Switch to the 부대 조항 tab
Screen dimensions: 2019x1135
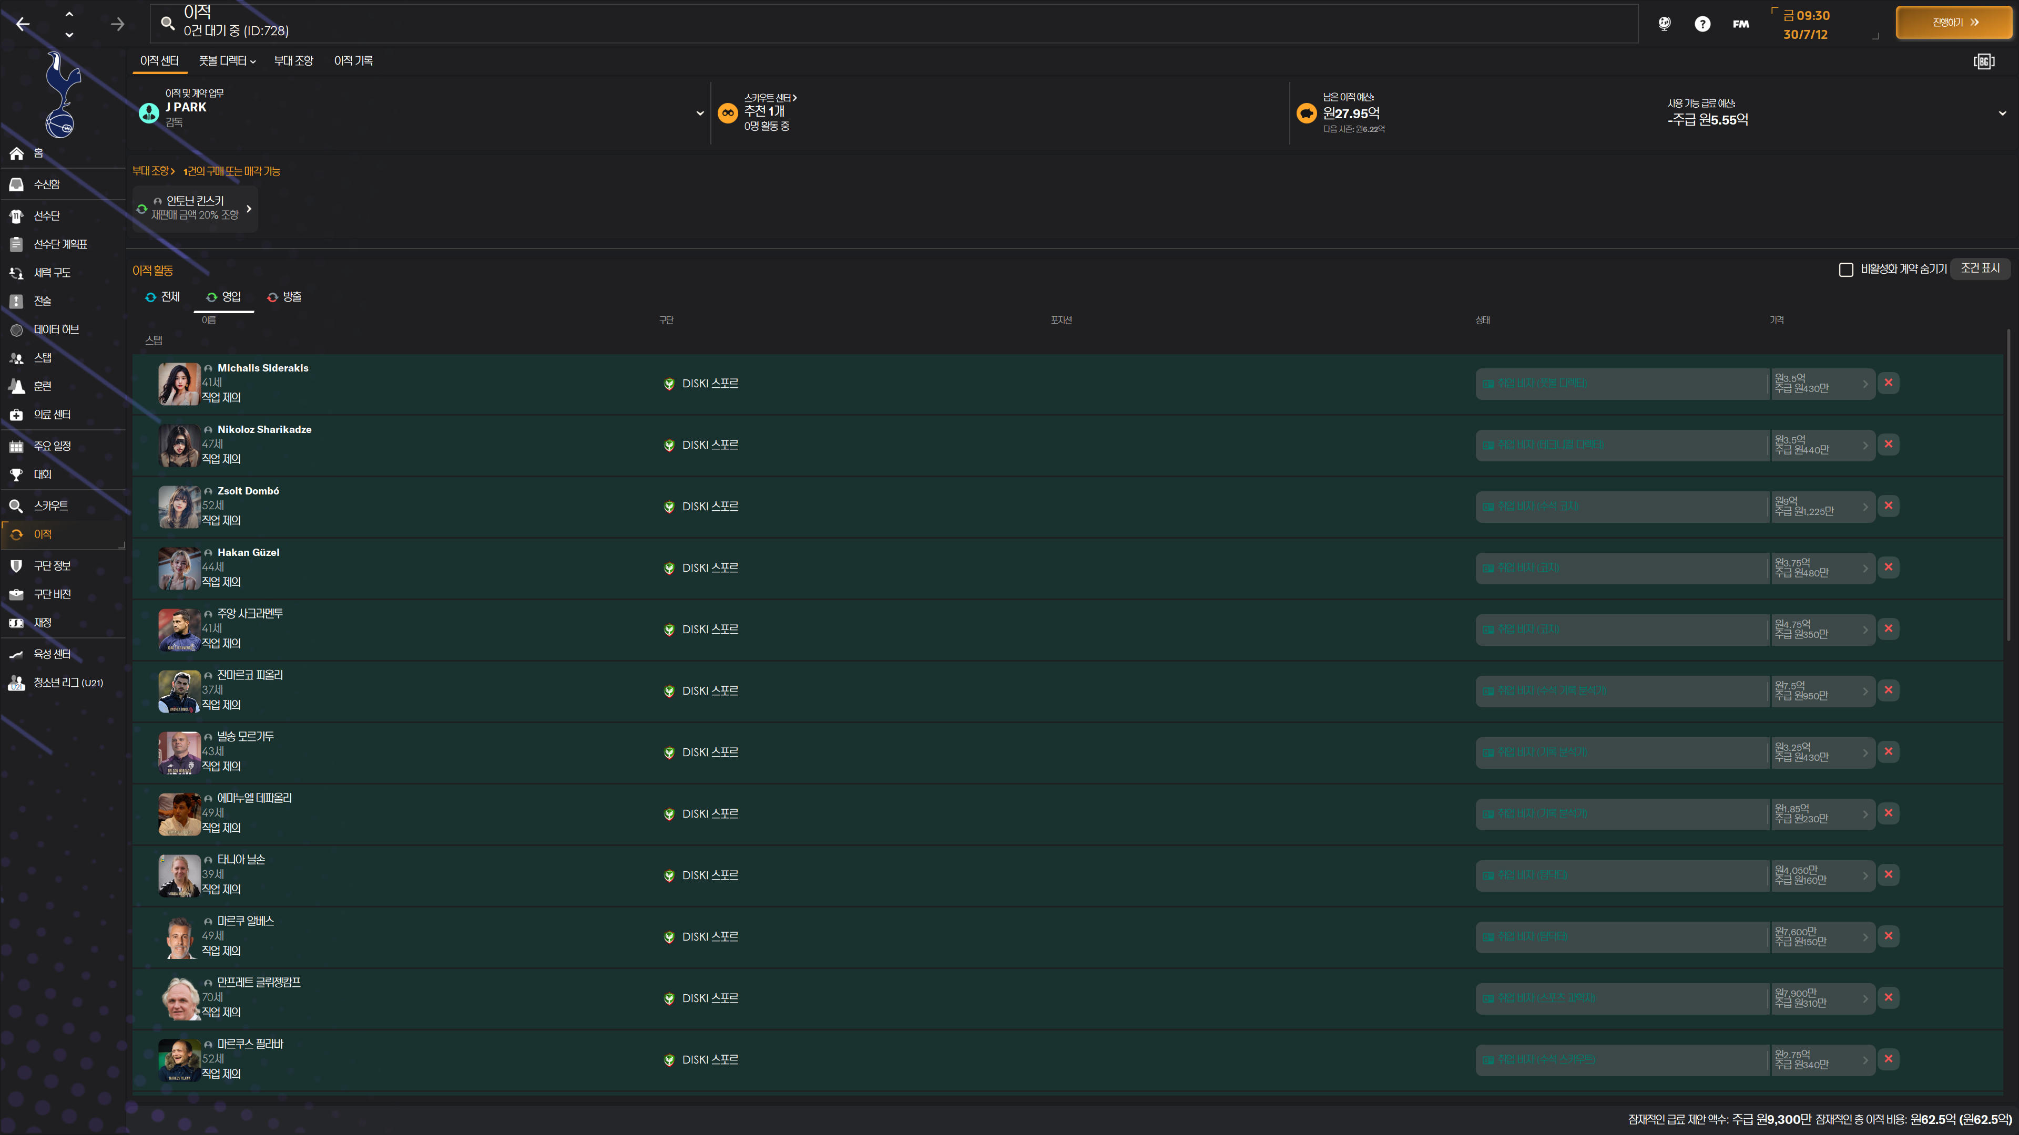pyautogui.click(x=293, y=61)
